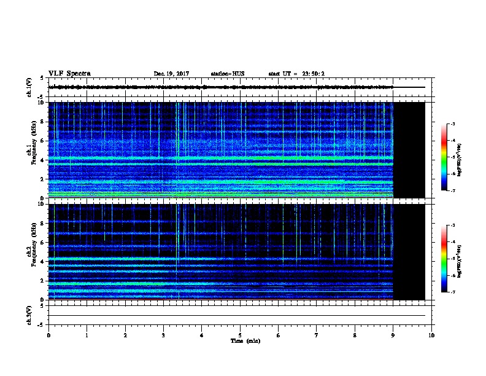Select the ch.1 spectrogram color bar
Image resolution: width=486 pixels, height=376 pixels.
point(444,157)
